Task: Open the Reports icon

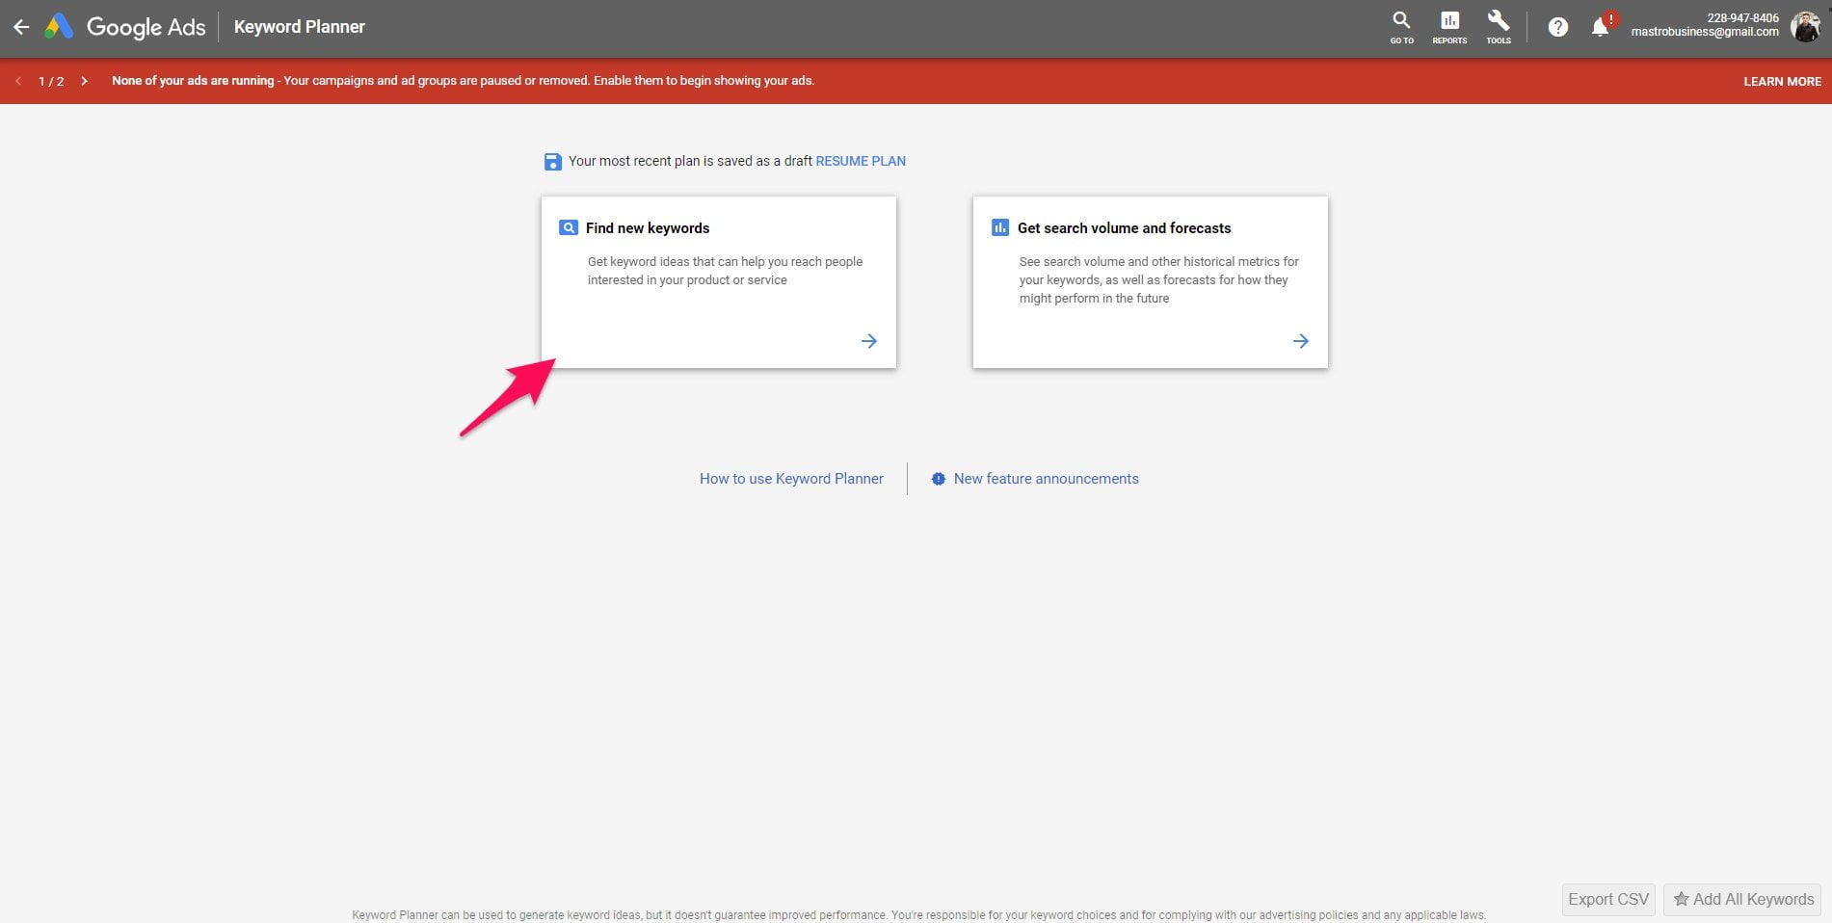Action: point(1449,27)
